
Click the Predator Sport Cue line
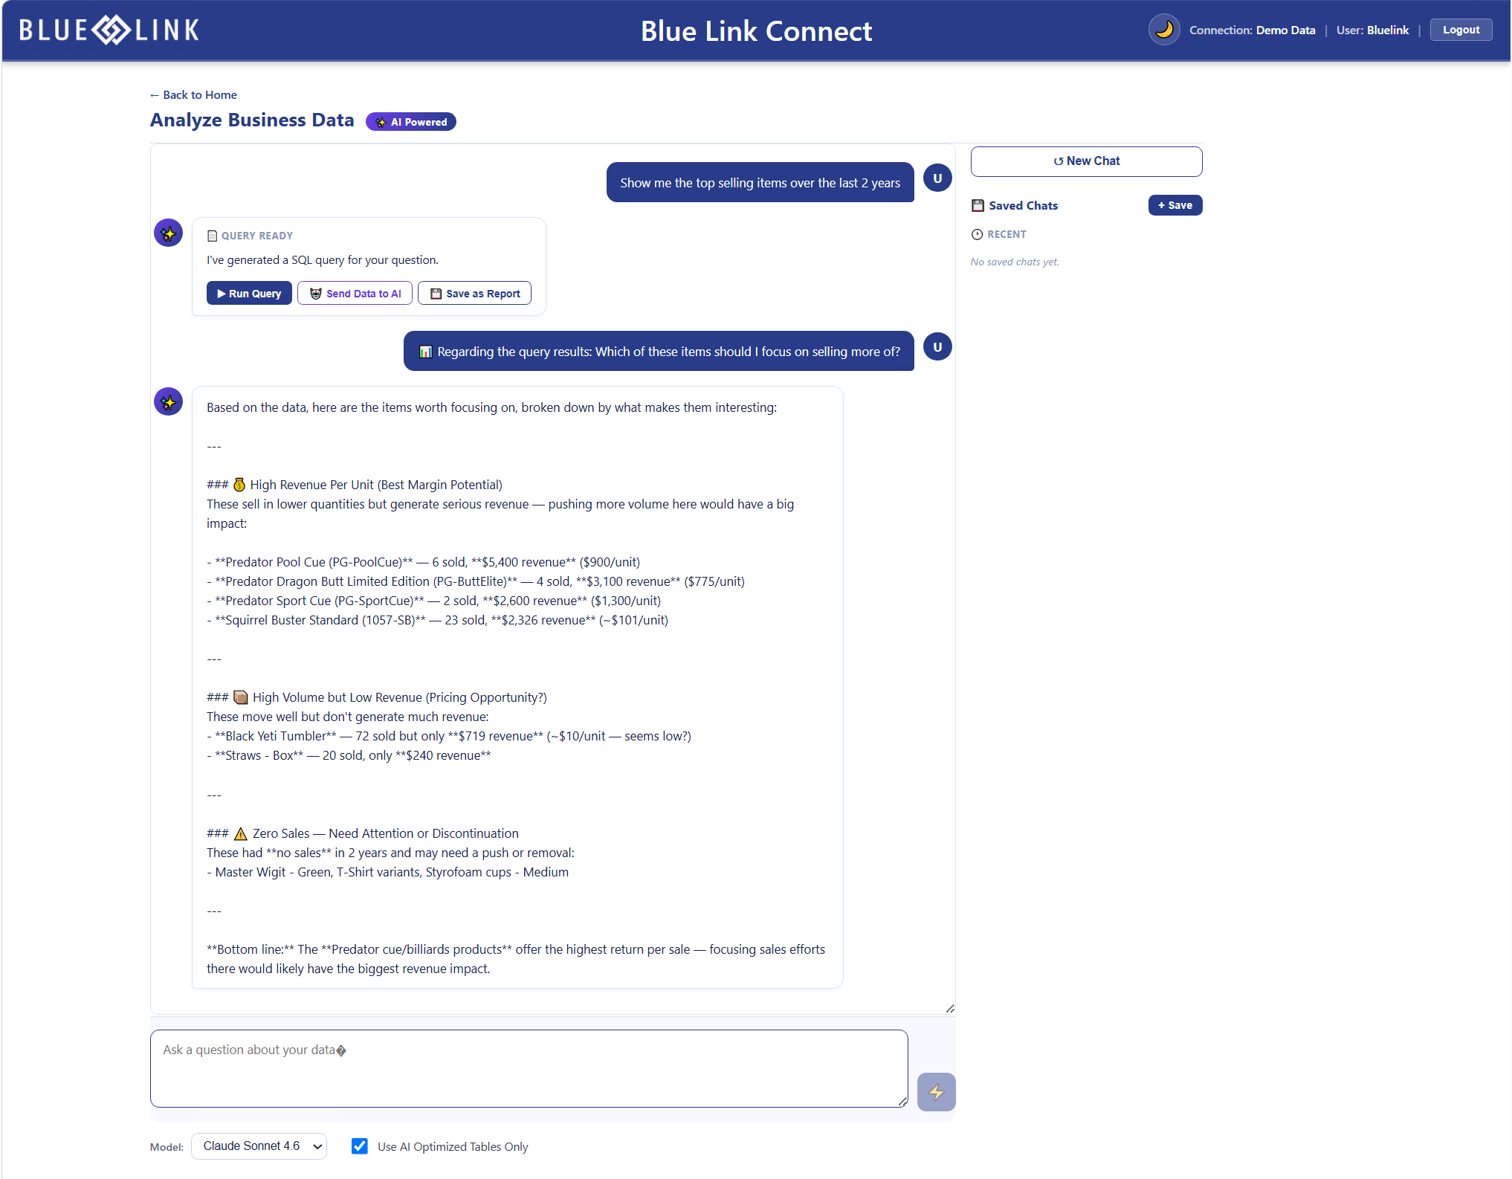click(433, 601)
